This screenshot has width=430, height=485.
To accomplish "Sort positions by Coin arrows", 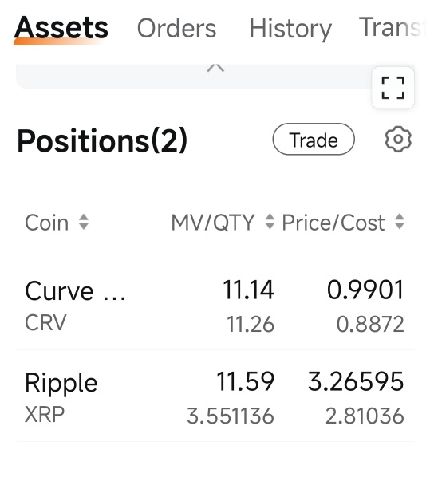I will (84, 222).
